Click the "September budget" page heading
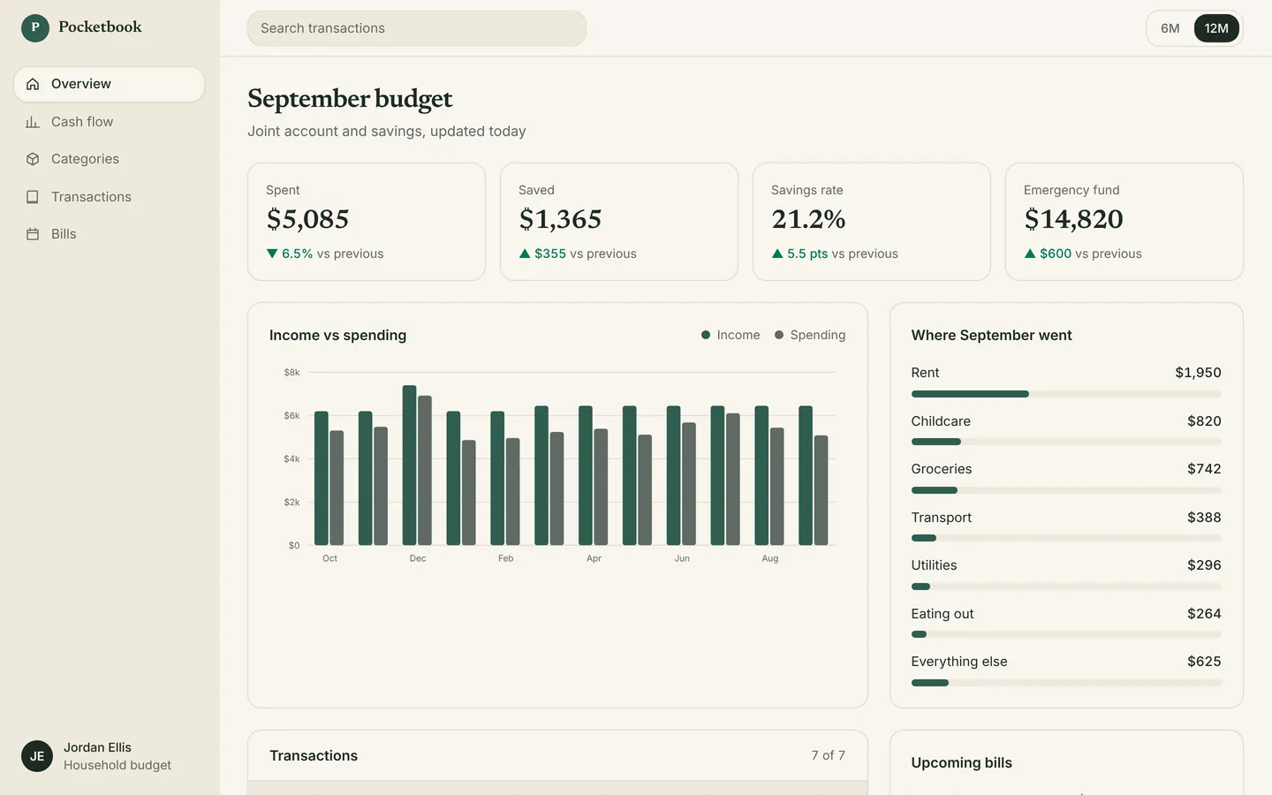This screenshot has width=1272, height=795. click(x=350, y=99)
